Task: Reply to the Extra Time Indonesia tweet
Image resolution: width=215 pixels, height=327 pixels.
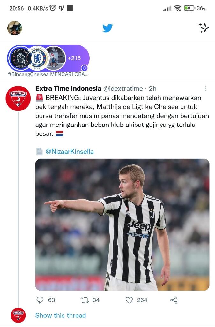Action: tap(40, 300)
